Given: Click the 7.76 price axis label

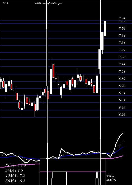Looking at the screenshot, I should pos(122,29).
